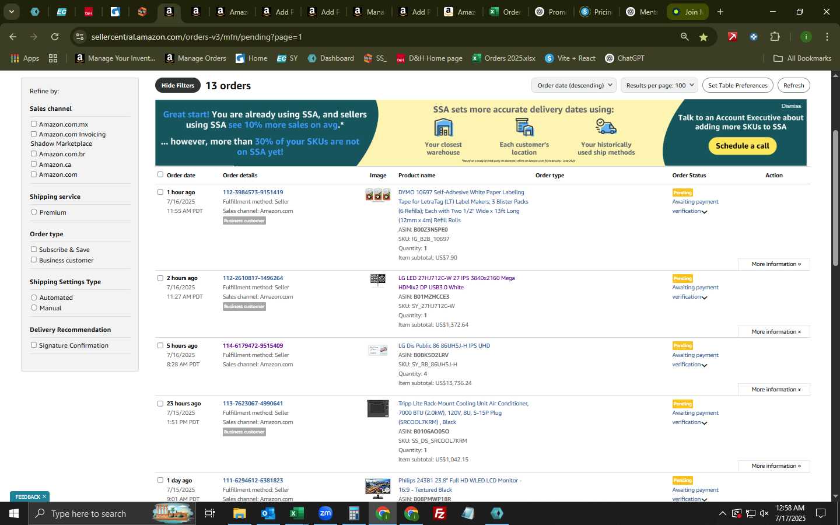
Task: Click the Chrome profile avatar icon
Action: tap(806, 37)
